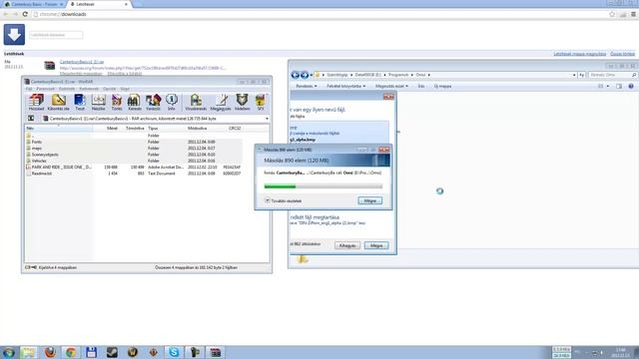Open WinRAR Fájl menu
This screenshot has width=639, height=359.
tap(29, 89)
